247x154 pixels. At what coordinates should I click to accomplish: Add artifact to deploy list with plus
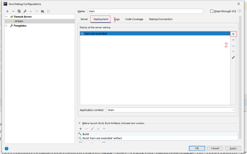(233, 34)
